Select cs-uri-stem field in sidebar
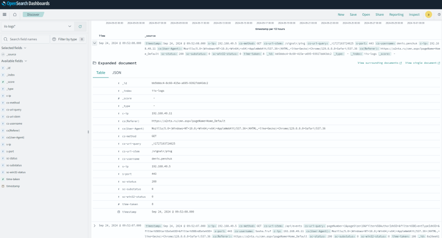 coord(13,117)
